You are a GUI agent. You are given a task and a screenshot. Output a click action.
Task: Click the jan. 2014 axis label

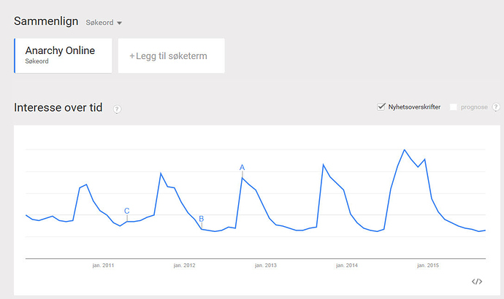347,265
